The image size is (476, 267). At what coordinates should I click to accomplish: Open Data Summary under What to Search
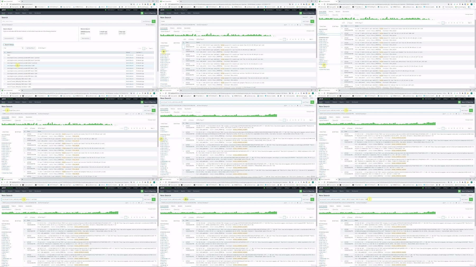85,38
